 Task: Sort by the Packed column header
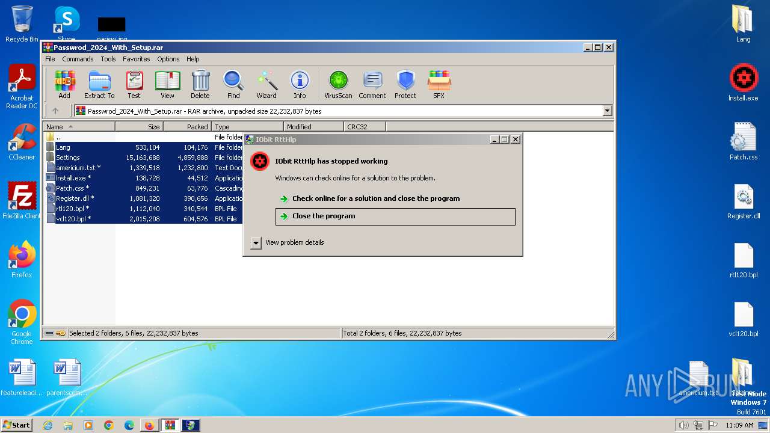tap(187, 127)
